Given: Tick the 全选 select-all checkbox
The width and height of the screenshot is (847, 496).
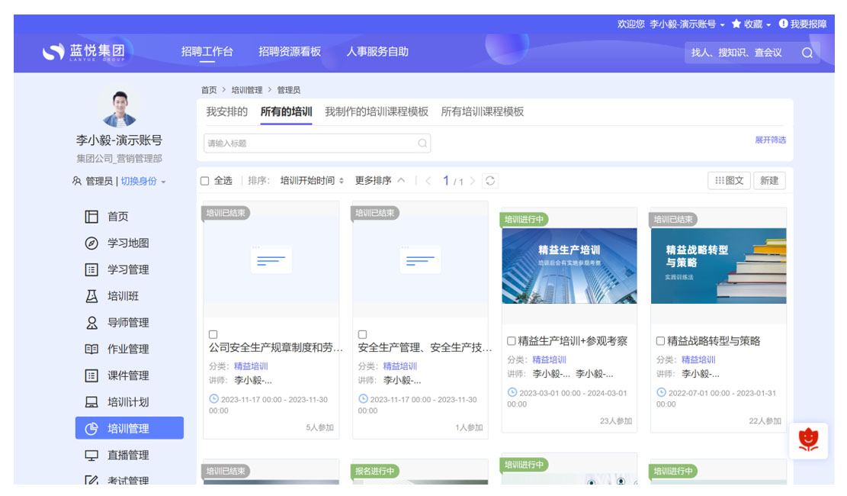Looking at the screenshot, I should tap(204, 181).
